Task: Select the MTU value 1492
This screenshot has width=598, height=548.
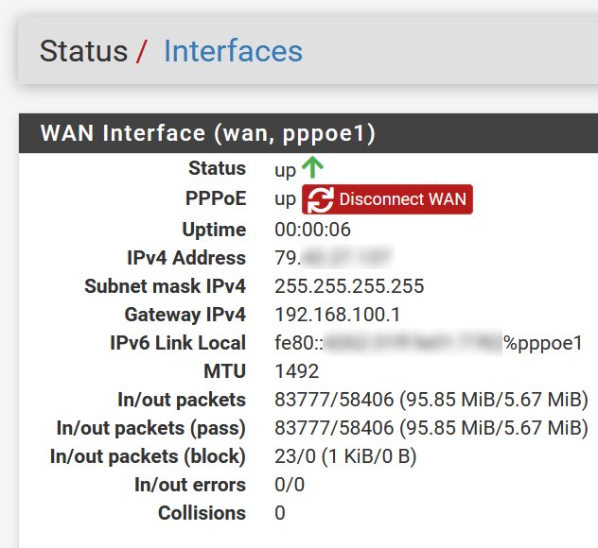Action: [297, 371]
